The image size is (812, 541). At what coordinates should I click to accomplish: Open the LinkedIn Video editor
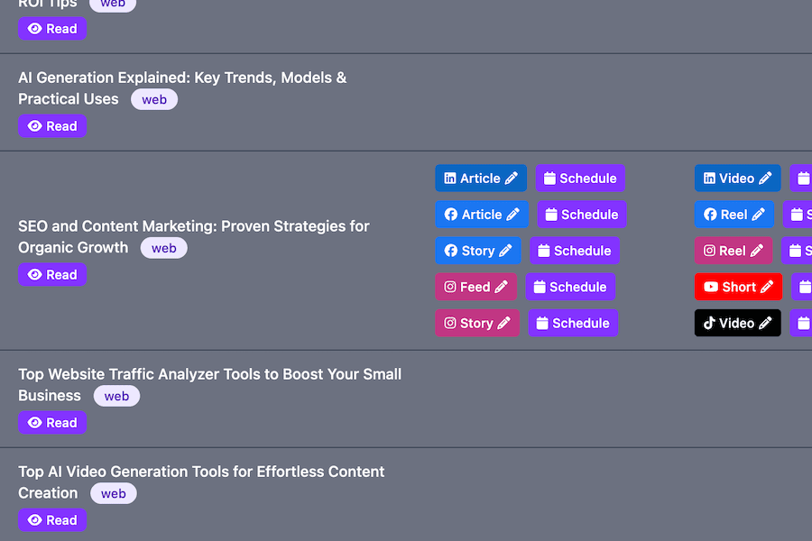pyautogui.click(x=737, y=179)
